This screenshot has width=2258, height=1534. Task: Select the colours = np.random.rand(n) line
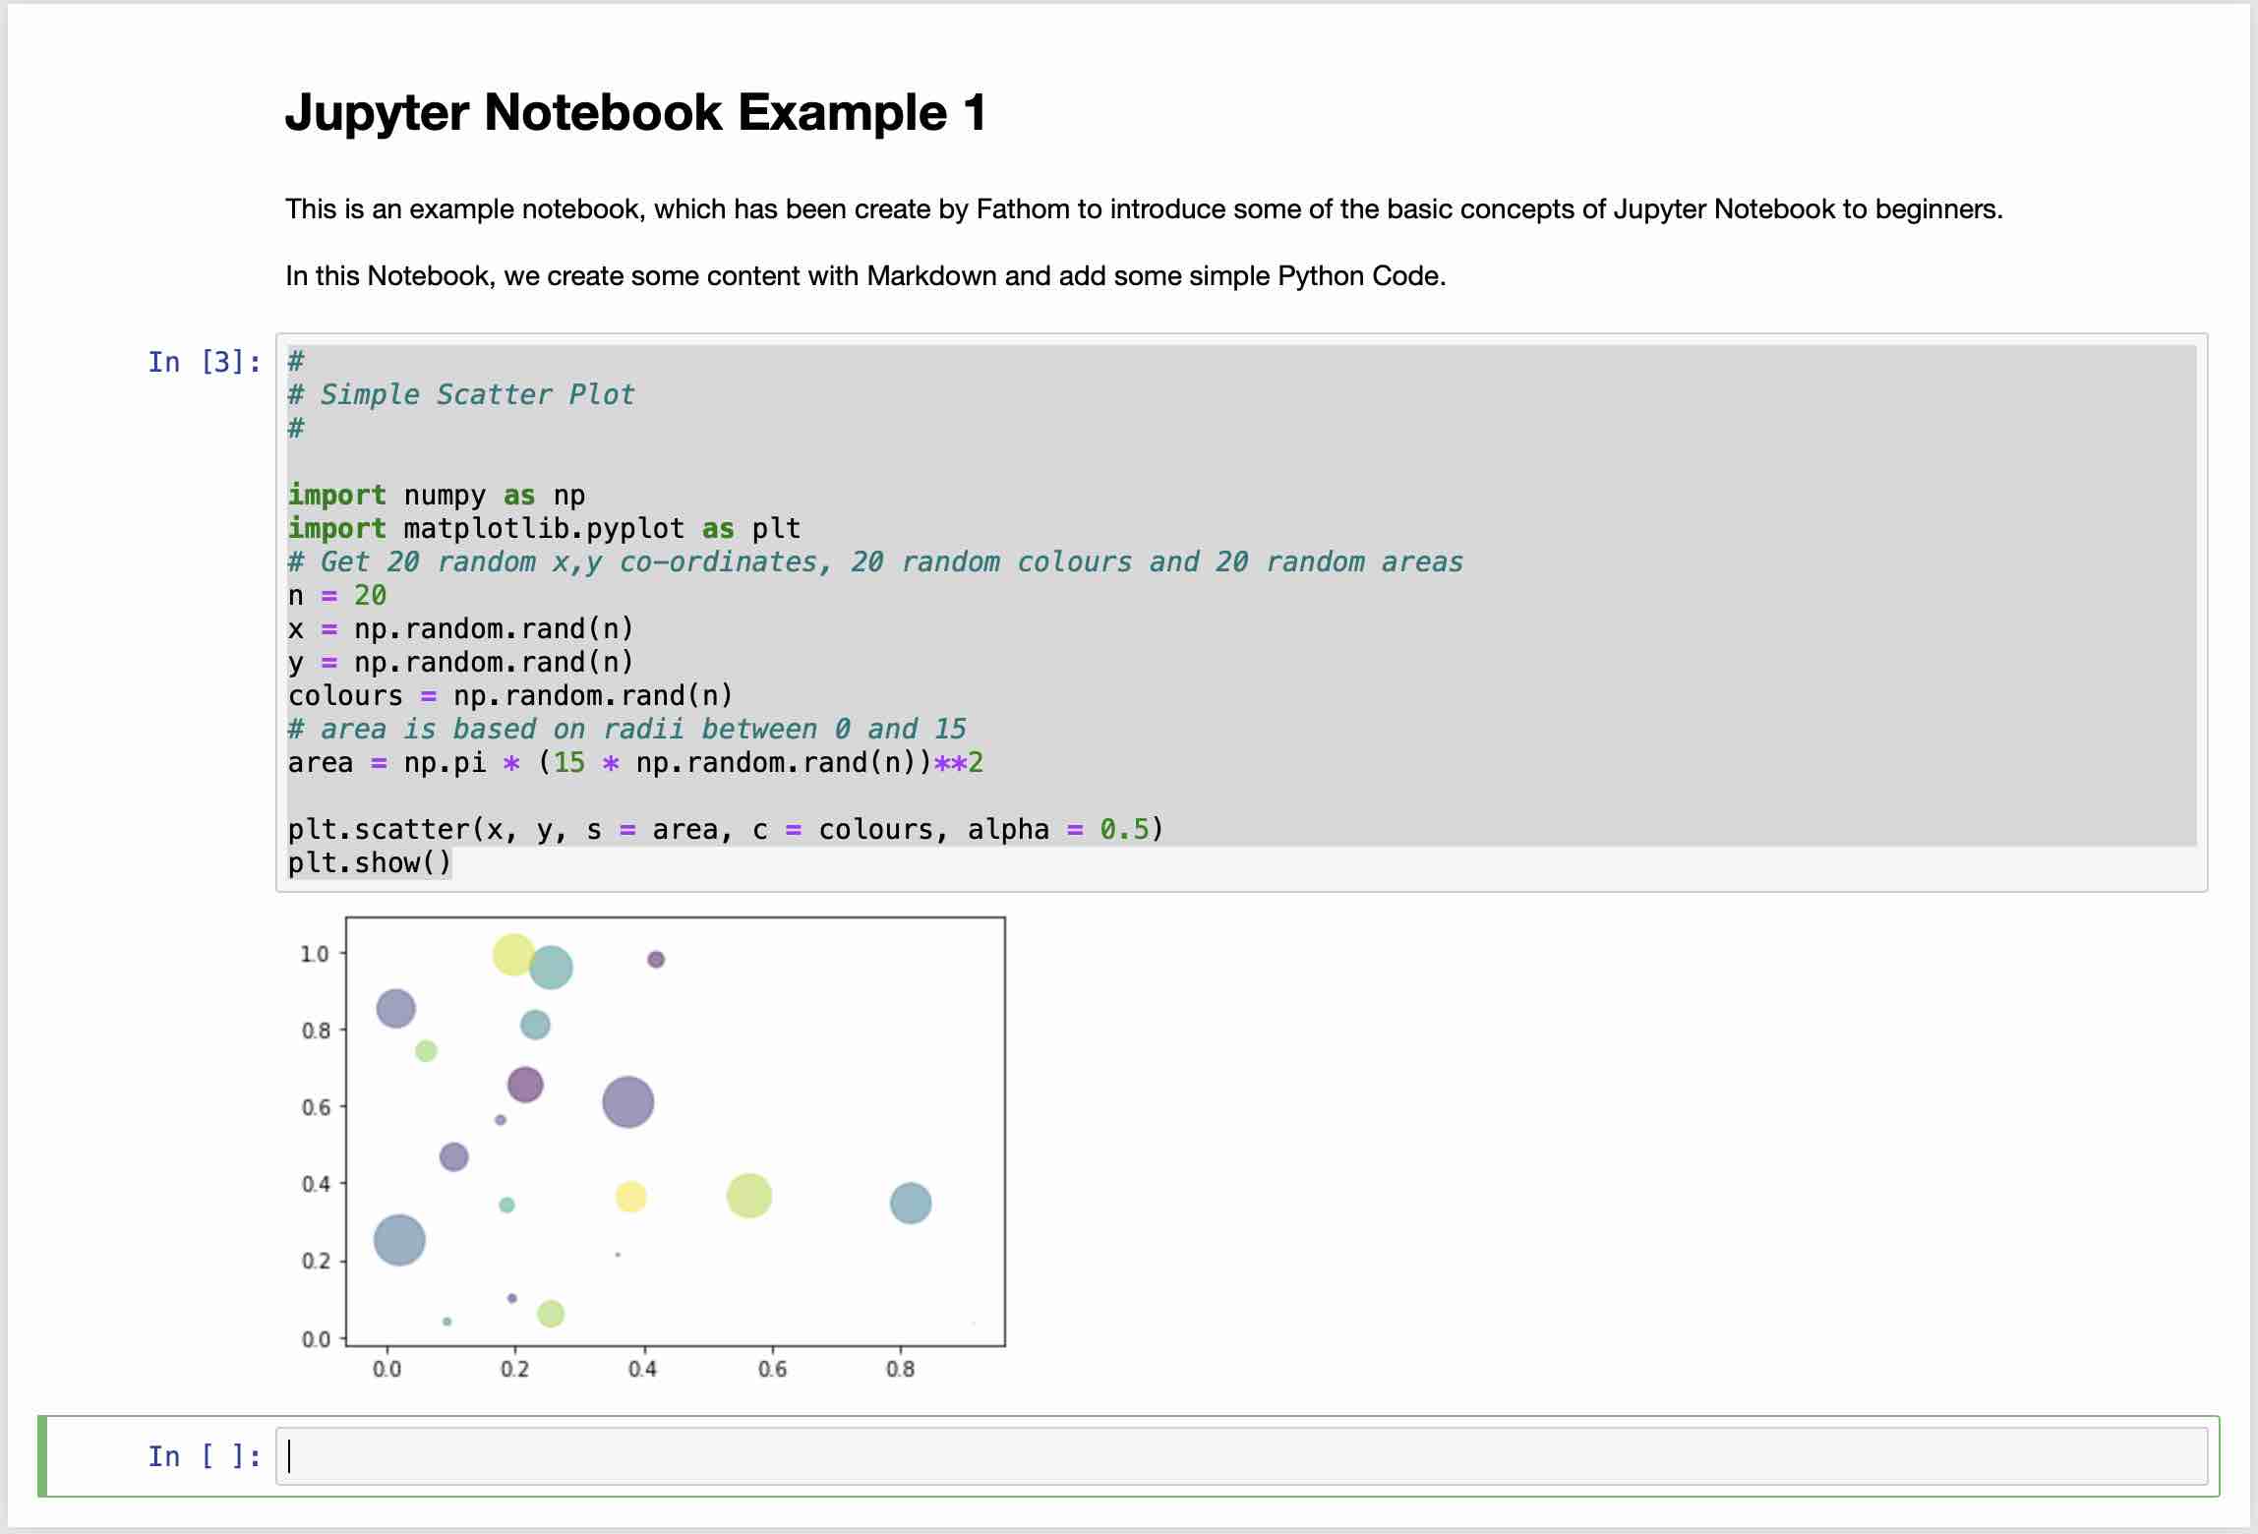point(510,695)
